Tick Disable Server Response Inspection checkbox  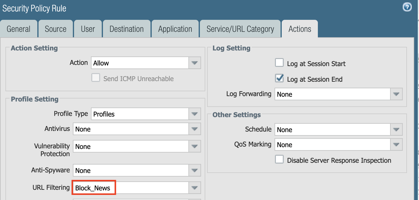coord(279,159)
